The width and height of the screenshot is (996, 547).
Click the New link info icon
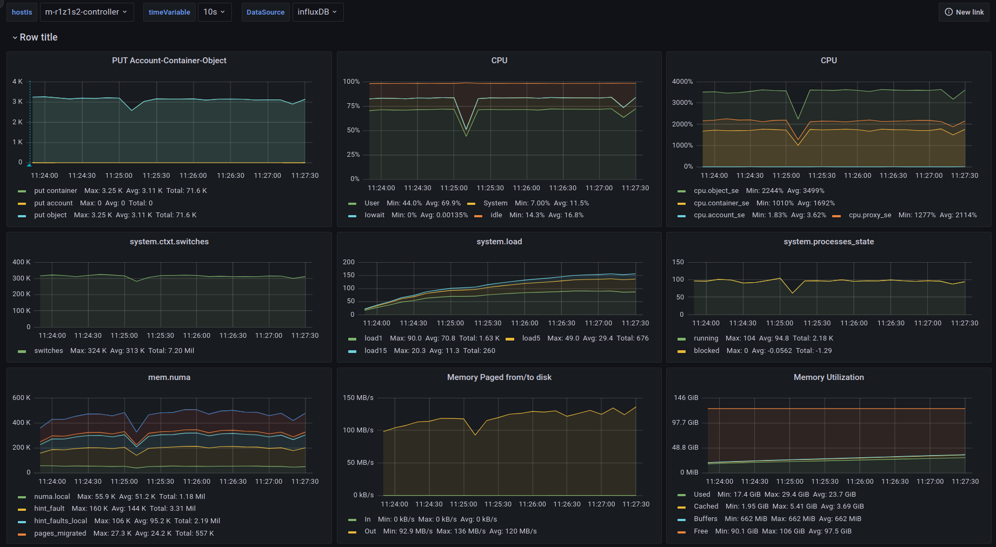[948, 12]
